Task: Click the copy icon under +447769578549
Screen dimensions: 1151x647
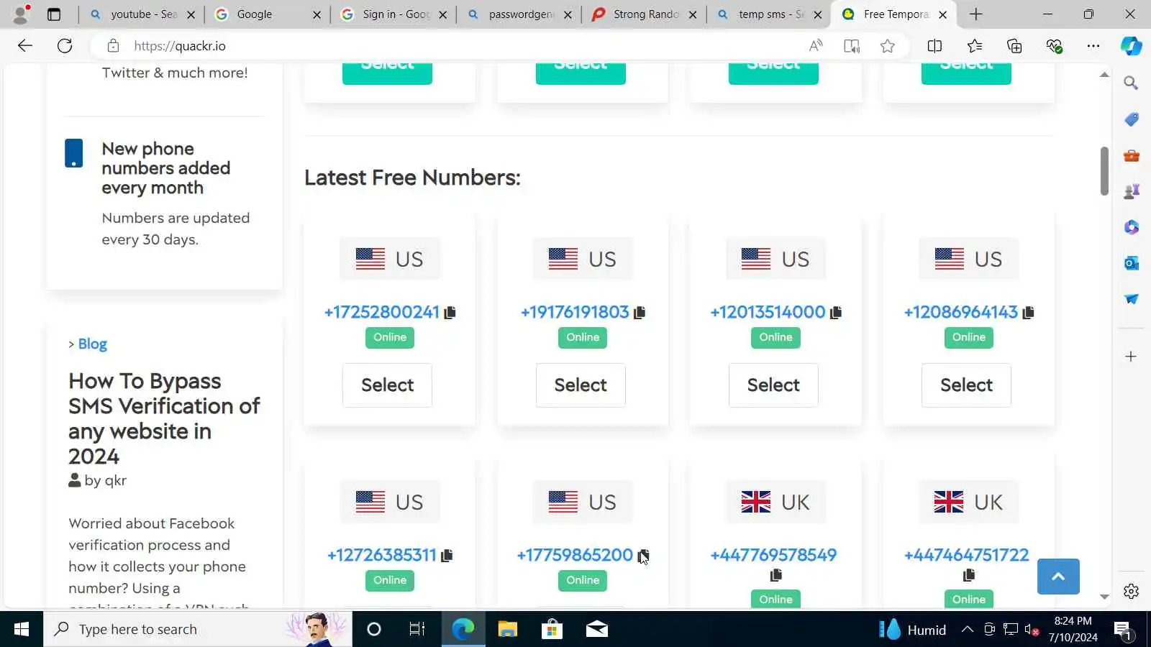Action: tap(775, 575)
